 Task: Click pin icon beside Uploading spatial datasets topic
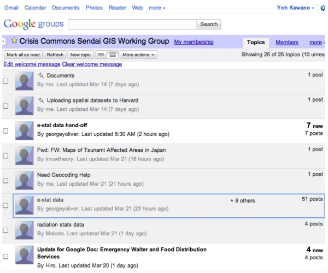[x=41, y=99]
